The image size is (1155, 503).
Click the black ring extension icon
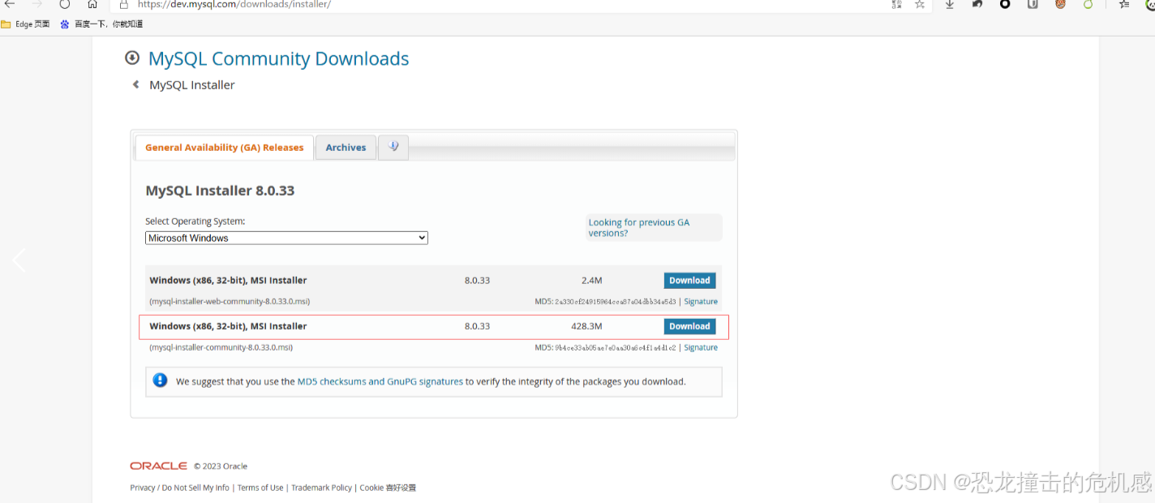click(x=1005, y=4)
